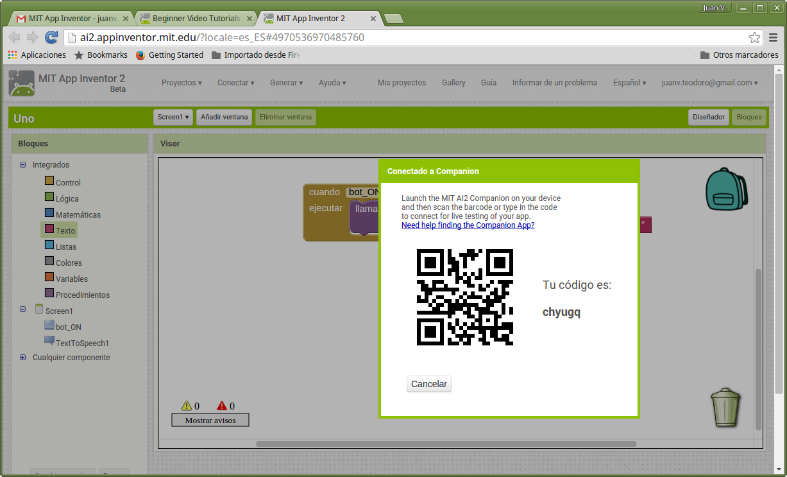Open the 'Need help finding the Companion App?' link
The image size is (787, 477).
pos(468,225)
